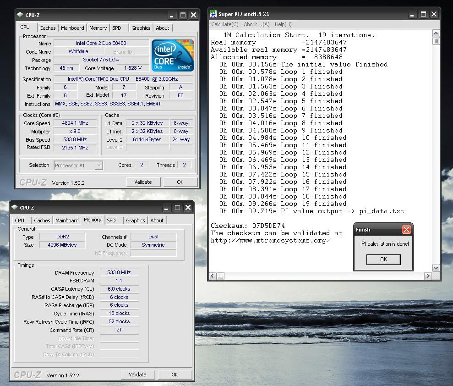The height and width of the screenshot is (386, 453).
Task: Click the 'PI value output -> pi_data.txt' line
Action: [312, 211]
